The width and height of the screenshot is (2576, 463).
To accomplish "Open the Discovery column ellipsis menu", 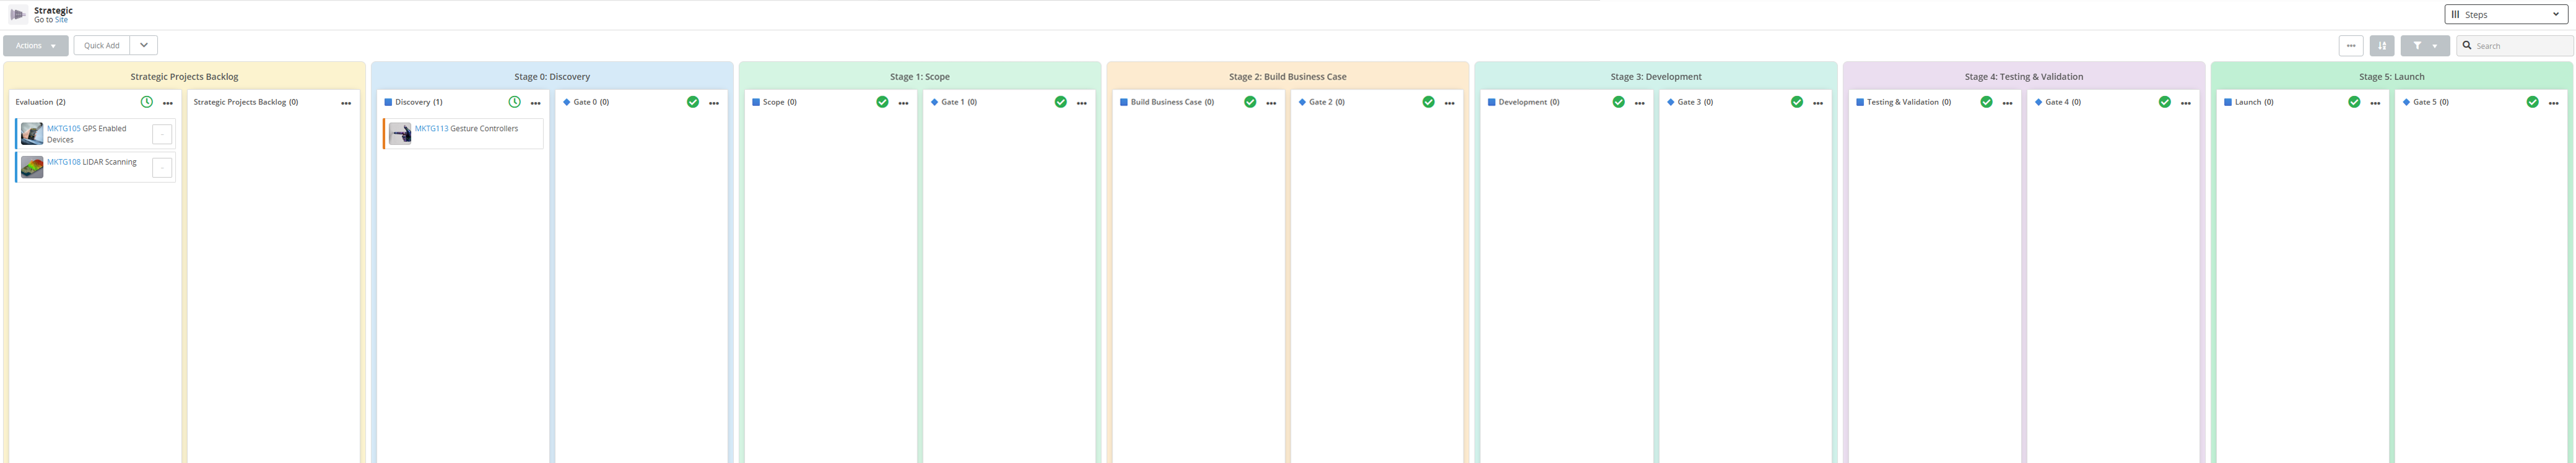I will pyautogui.click(x=536, y=103).
